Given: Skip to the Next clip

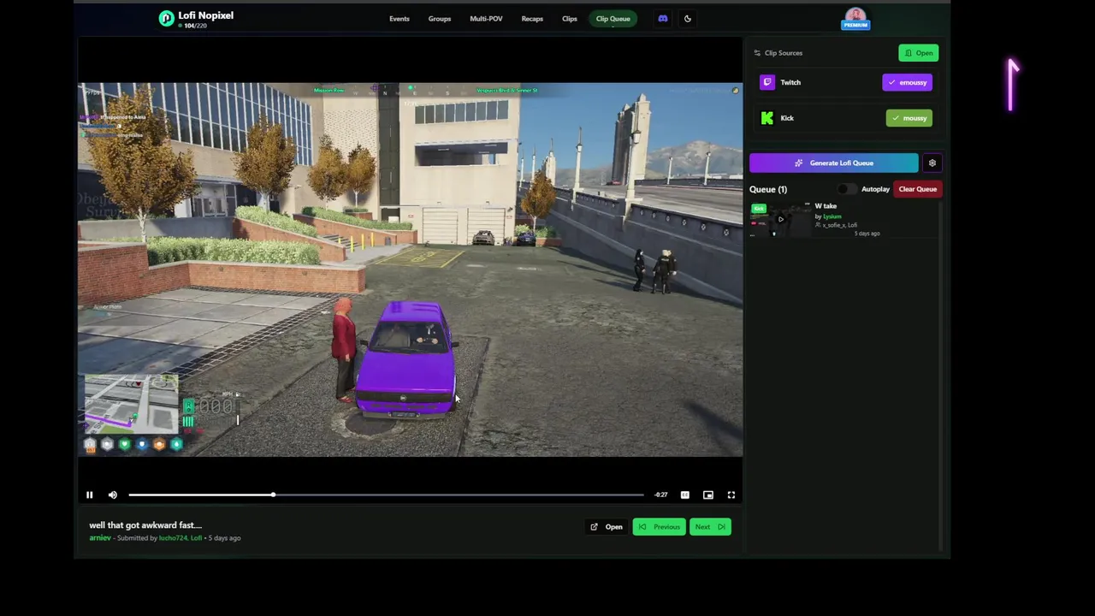Looking at the screenshot, I should pos(710,527).
